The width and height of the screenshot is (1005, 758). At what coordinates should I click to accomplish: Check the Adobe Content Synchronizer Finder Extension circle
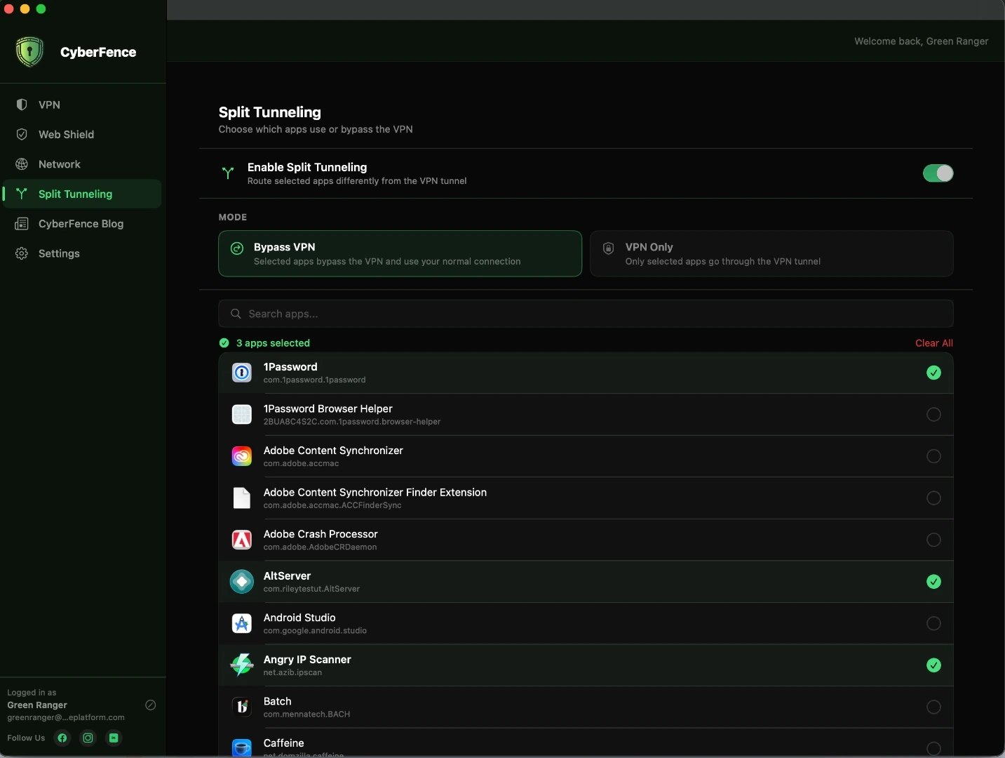[933, 498]
